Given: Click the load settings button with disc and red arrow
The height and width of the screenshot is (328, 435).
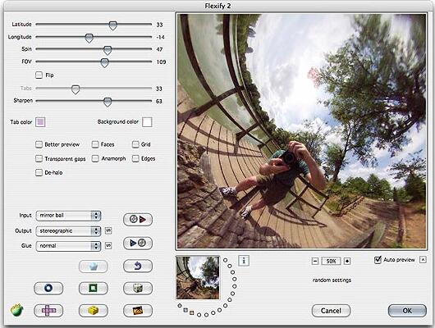Looking at the screenshot, I should click(x=138, y=220).
